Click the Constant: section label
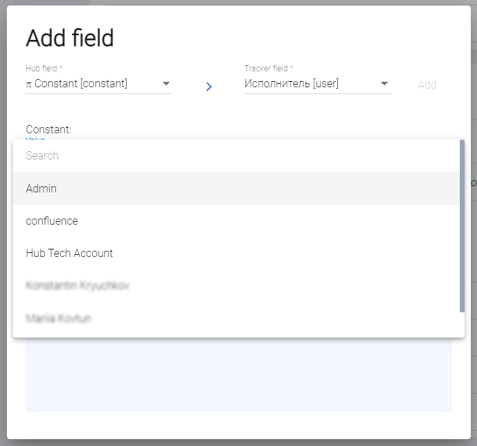 coord(48,129)
